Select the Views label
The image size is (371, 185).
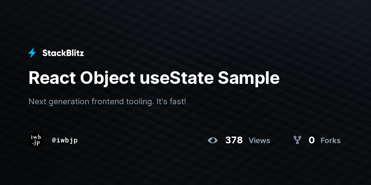tap(259, 141)
